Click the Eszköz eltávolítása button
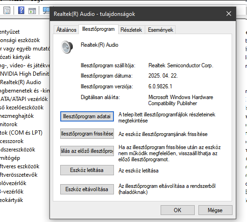247x222 pixels. click(x=87, y=189)
